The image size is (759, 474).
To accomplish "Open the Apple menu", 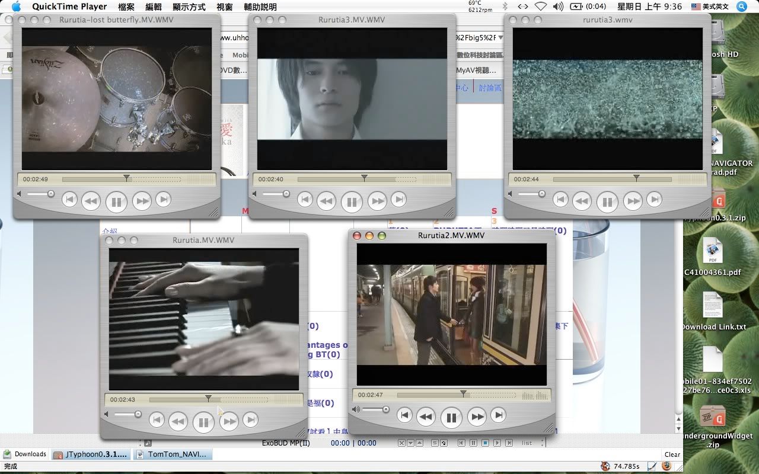I will tap(16, 7).
